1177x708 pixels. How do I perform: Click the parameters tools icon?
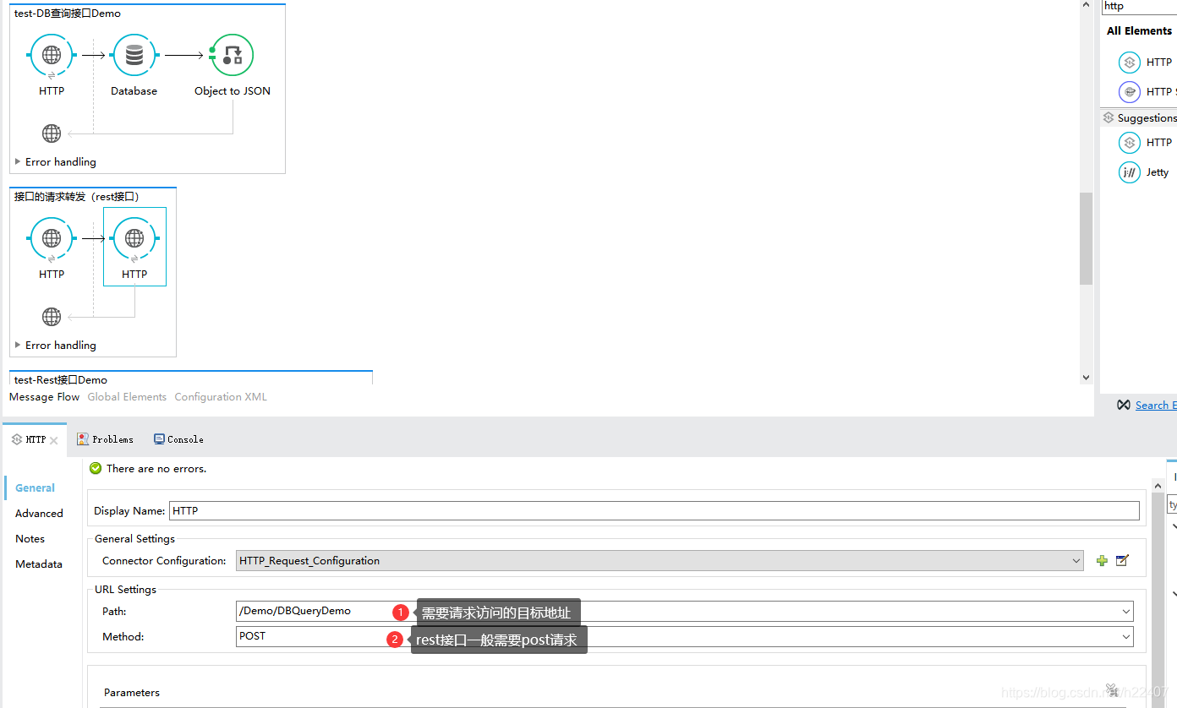(1113, 690)
